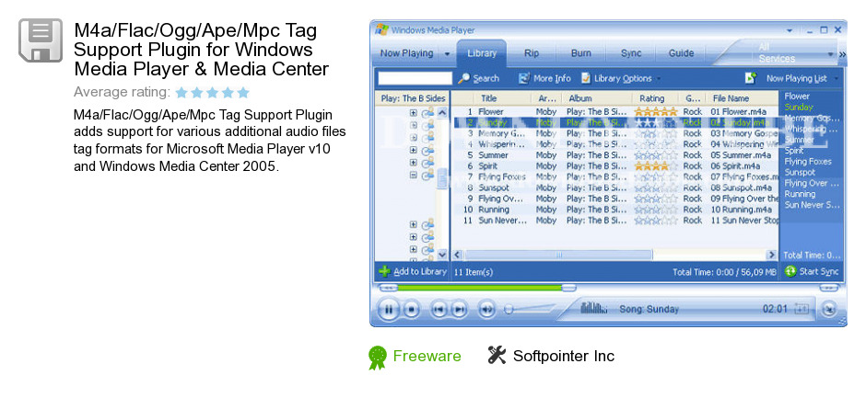The image size is (866, 398).
Task: Click the double chevron next to All Services
Action: click(842, 54)
